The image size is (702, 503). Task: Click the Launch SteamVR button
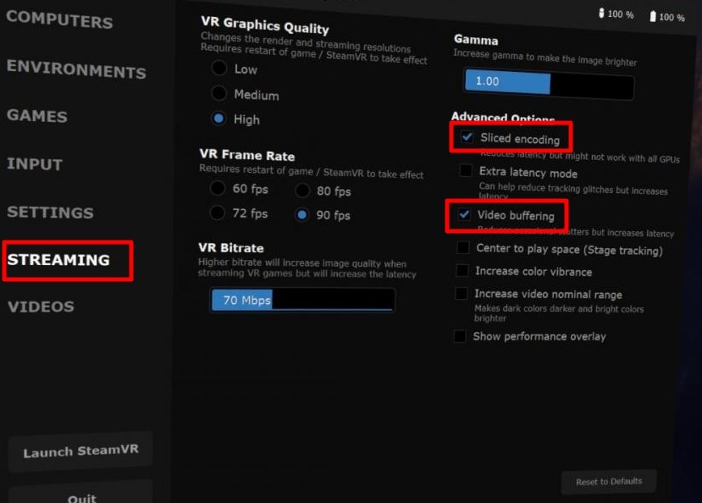[80, 451]
